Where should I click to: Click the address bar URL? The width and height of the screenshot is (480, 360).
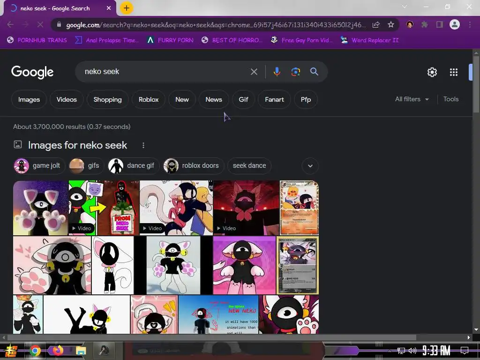point(216,25)
